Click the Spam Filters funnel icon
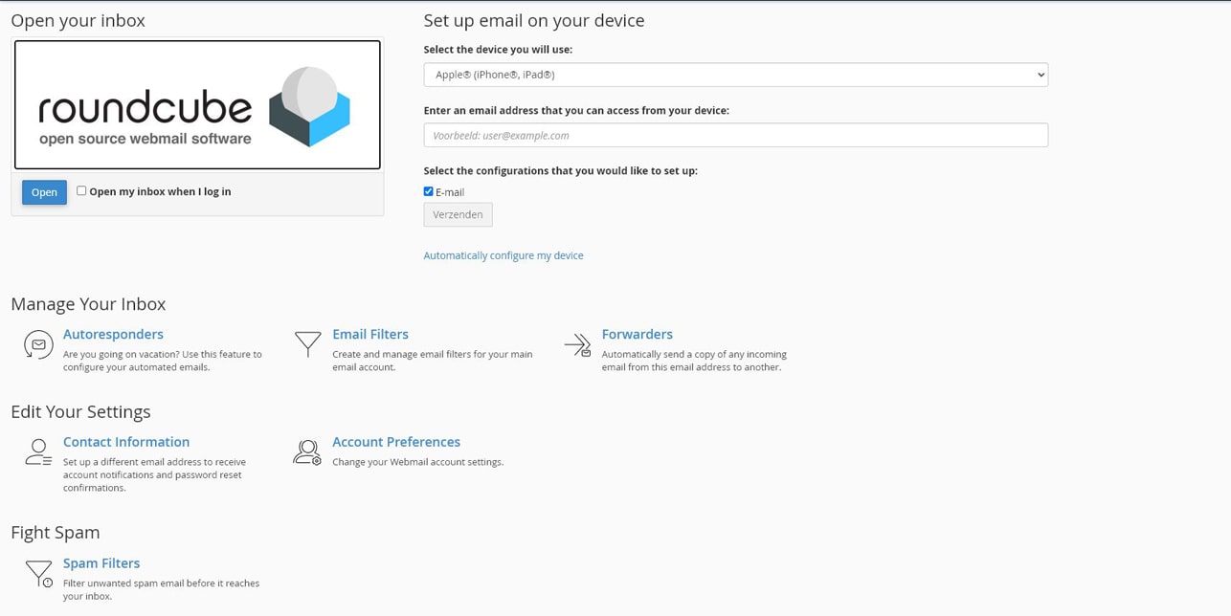The height and width of the screenshot is (616, 1231). point(39,574)
